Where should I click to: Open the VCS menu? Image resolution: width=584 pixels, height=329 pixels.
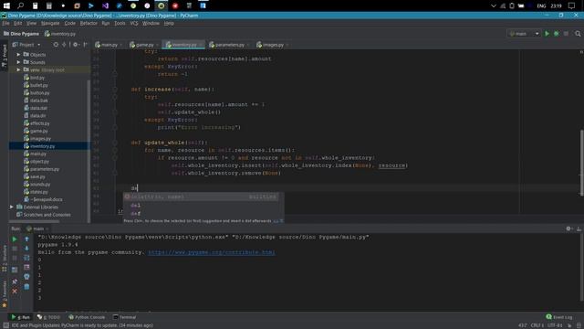coord(134,23)
